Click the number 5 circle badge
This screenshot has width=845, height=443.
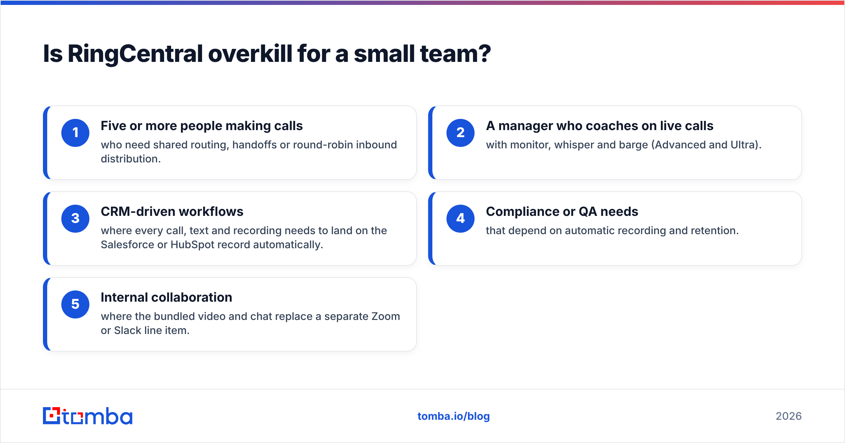[75, 304]
